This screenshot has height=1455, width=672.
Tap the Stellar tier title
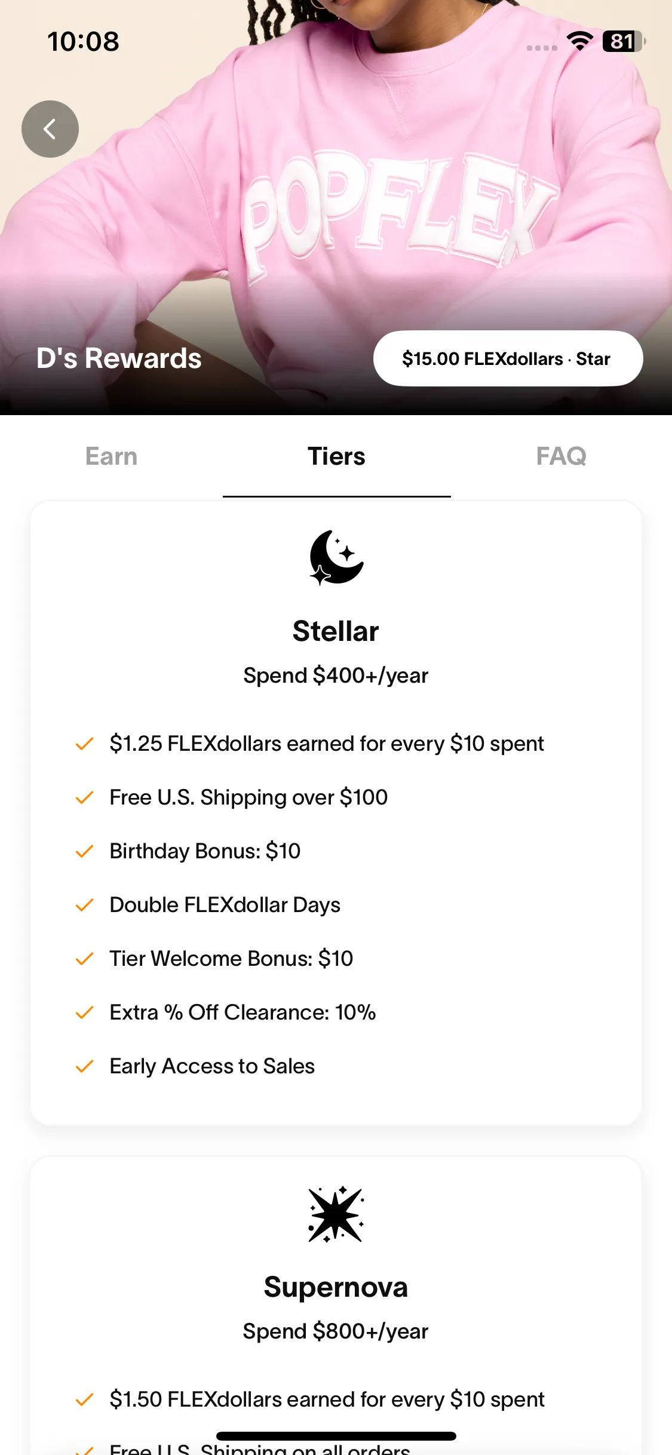(x=336, y=631)
